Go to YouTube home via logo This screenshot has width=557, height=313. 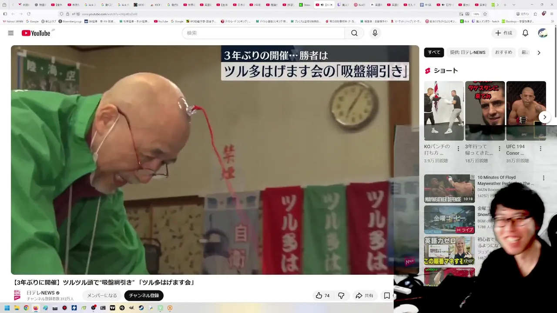click(36, 33)
